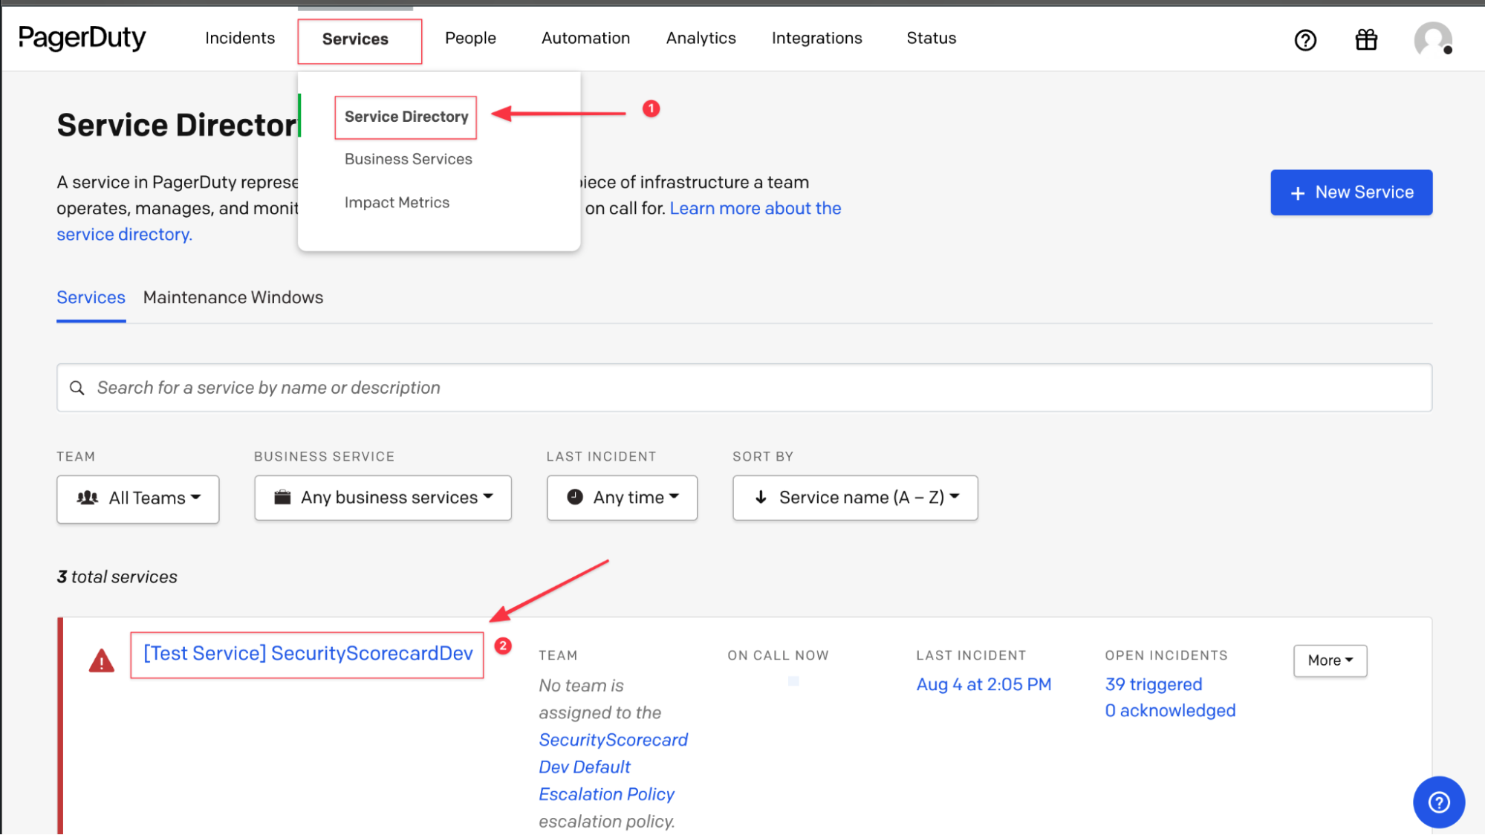Select Impact Metrics from Services dropdown
The height and width of the screenshot is (835, 1485).
point(397,202)
